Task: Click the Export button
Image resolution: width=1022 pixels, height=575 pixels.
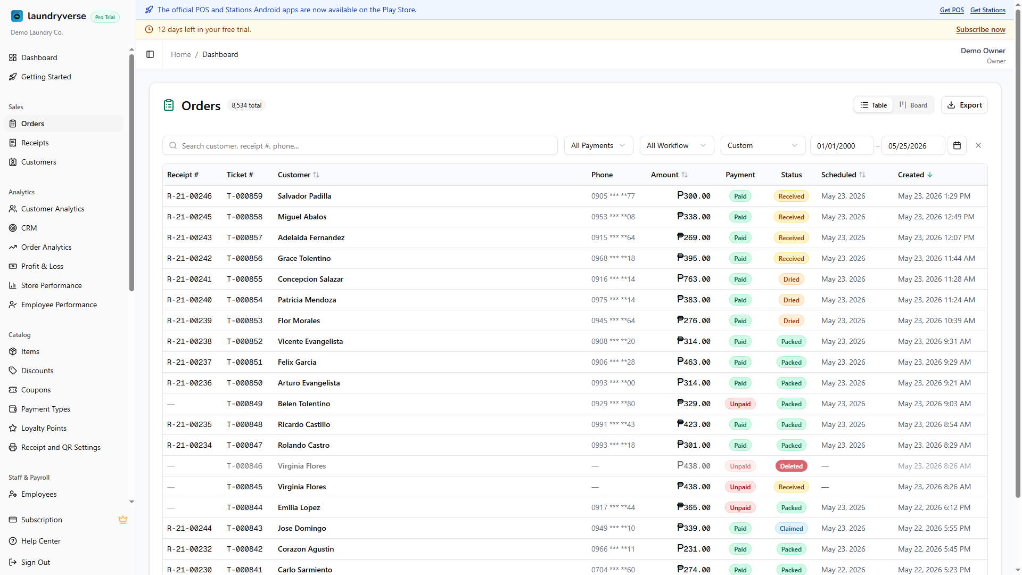Action: click(964, 105)
